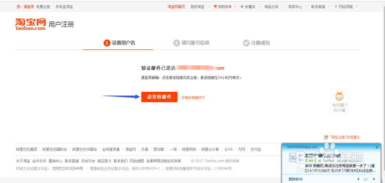Open 阿里巴巴国际站 footer link

coord(55,149)
